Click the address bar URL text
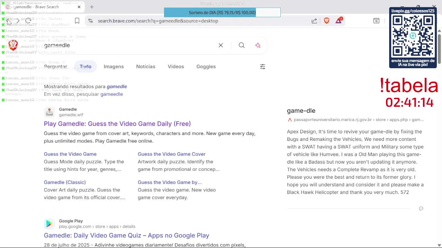 (x=158, y=21)
